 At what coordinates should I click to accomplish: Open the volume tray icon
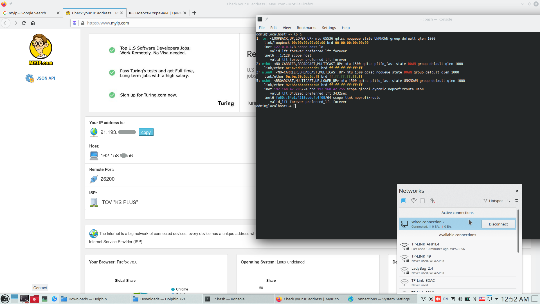pos(460,299)
